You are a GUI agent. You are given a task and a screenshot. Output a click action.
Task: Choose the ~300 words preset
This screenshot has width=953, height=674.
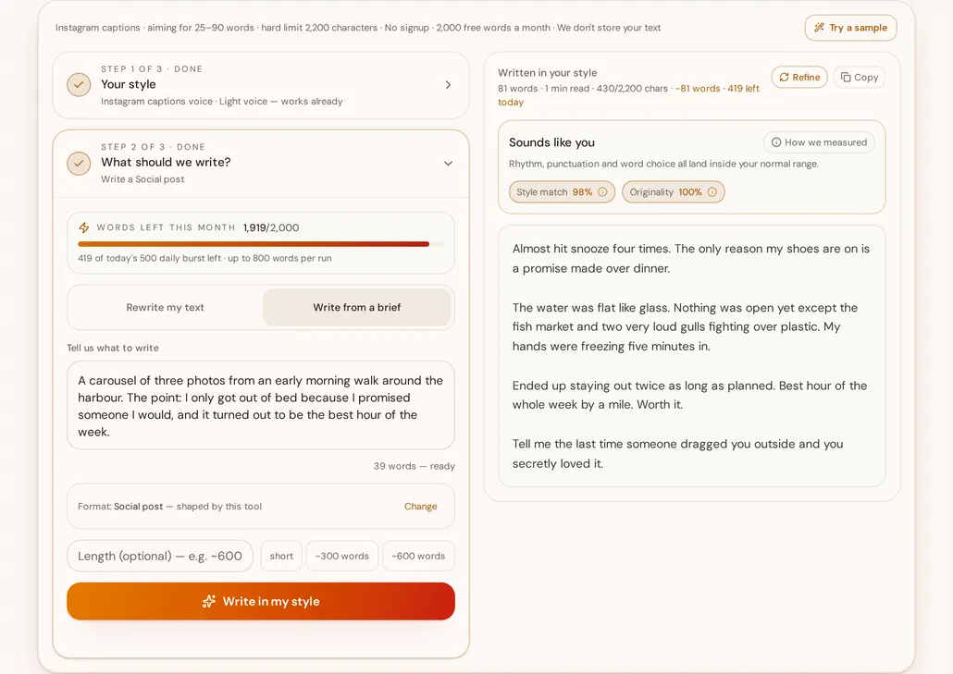tap(342, 556)
